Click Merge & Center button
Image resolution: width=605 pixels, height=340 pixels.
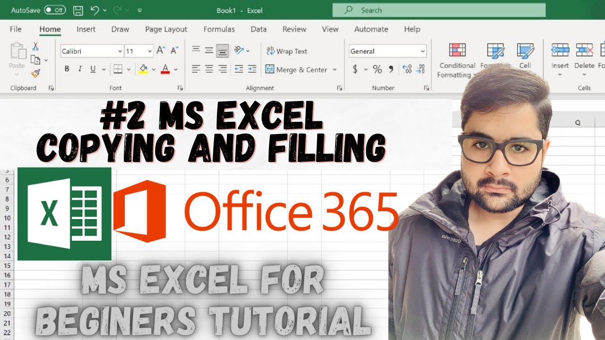[296, 69]
